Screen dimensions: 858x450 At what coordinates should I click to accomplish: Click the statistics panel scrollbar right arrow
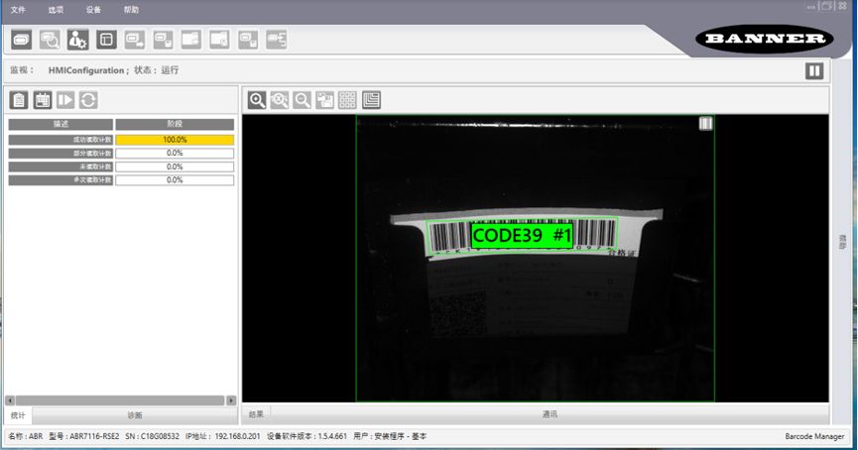coord(231,400)
